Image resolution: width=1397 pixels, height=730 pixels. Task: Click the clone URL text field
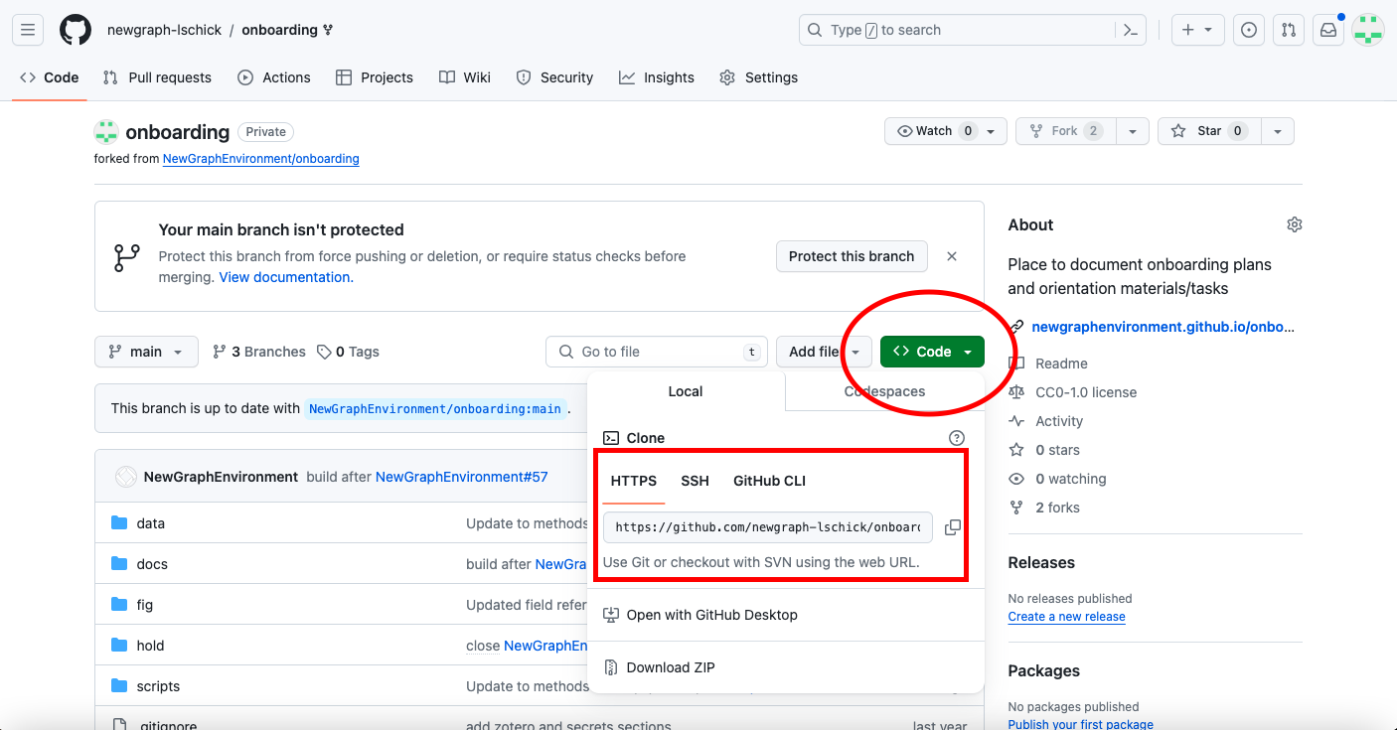[768, 527]
